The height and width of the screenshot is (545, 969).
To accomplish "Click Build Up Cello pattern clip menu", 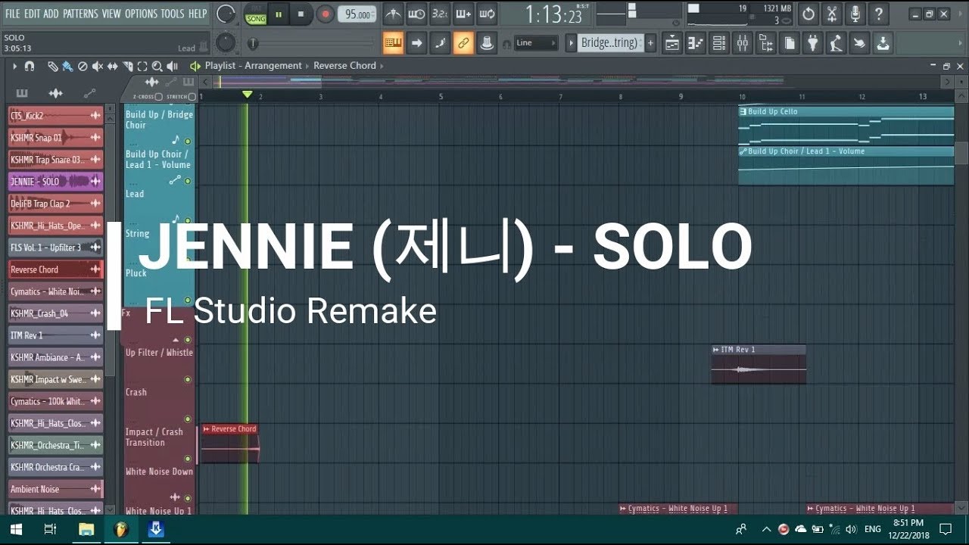I will (743, 112).
